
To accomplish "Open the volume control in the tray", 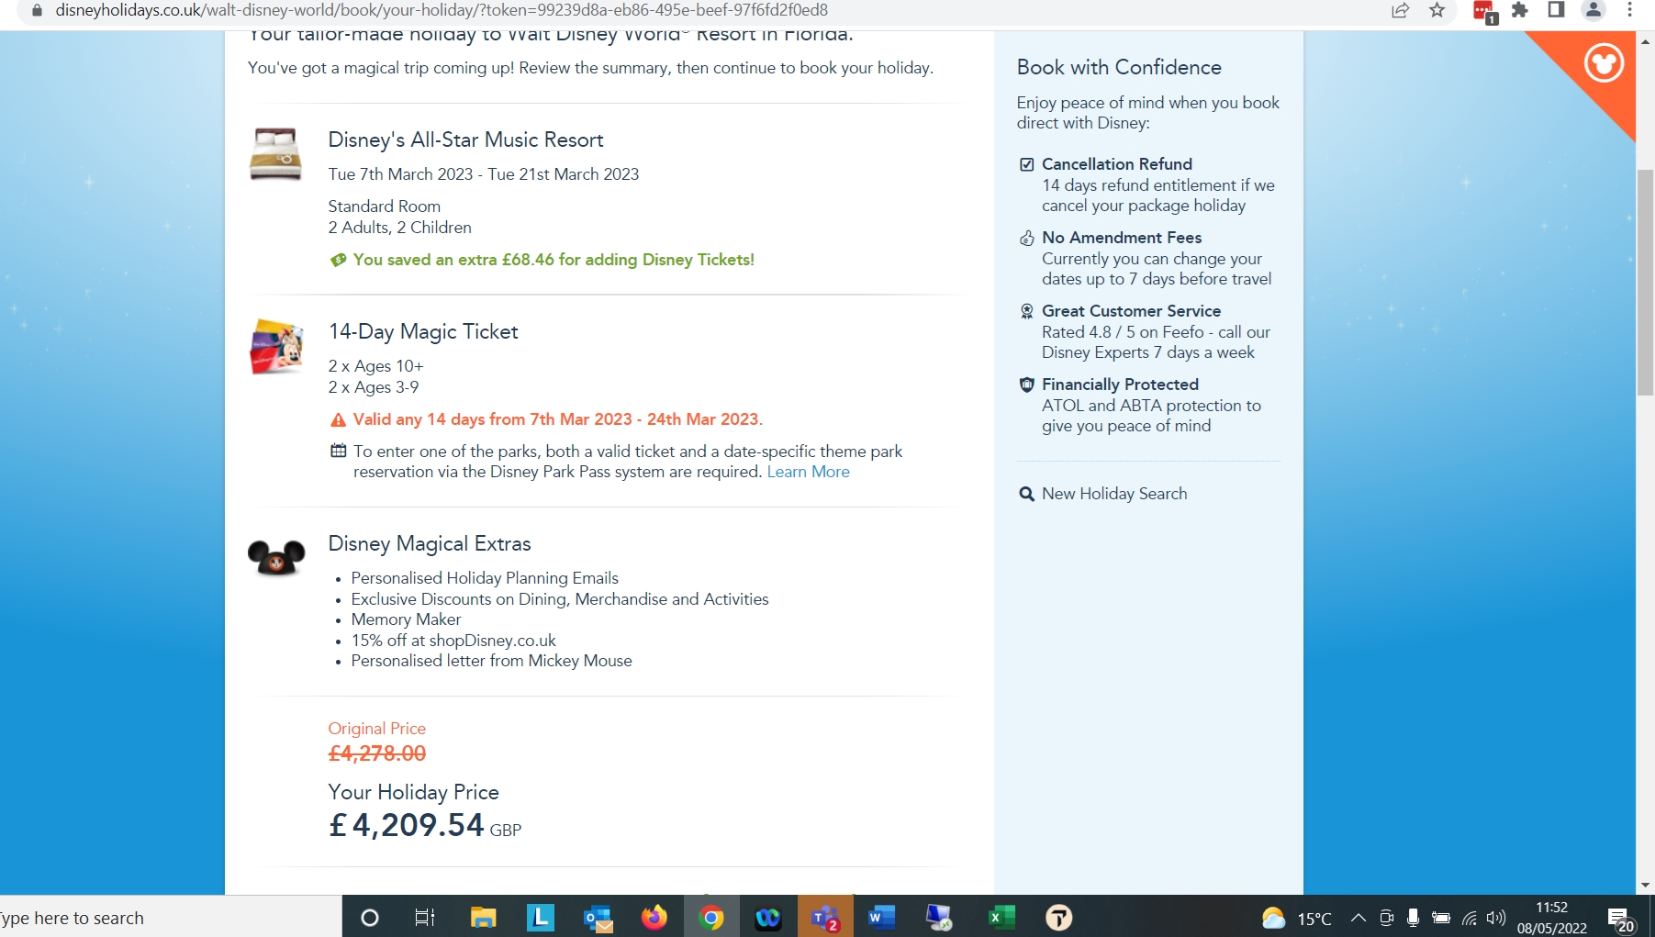I will coord(1497,918).
